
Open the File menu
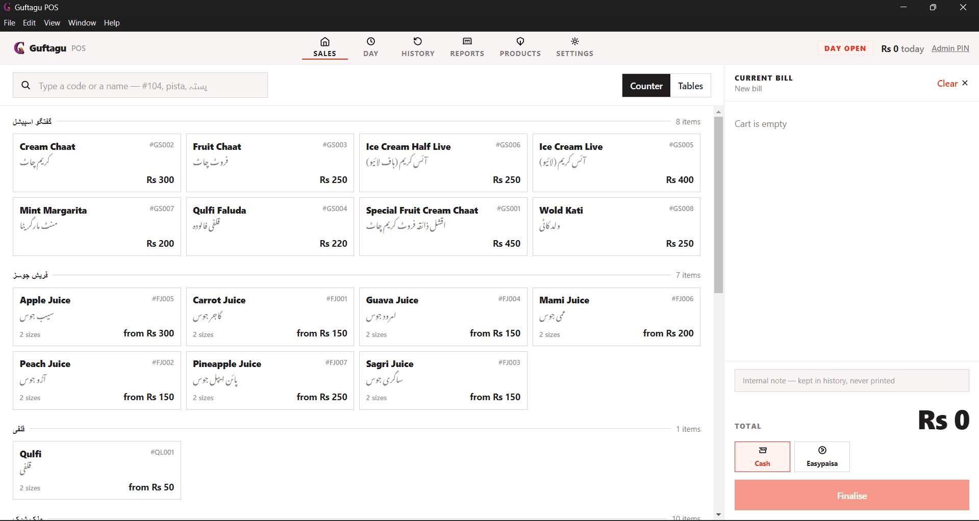click(10, 23)
